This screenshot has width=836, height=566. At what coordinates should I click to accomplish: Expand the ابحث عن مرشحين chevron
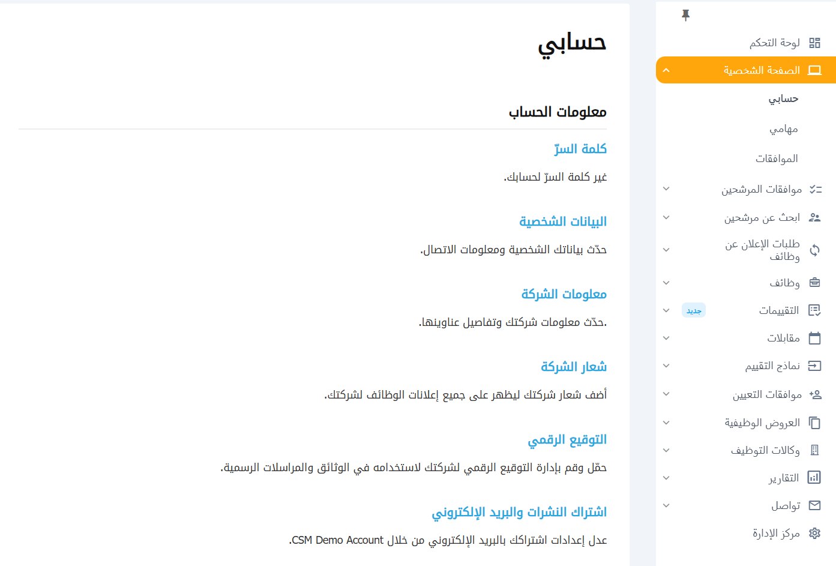[x=666, y=217]
